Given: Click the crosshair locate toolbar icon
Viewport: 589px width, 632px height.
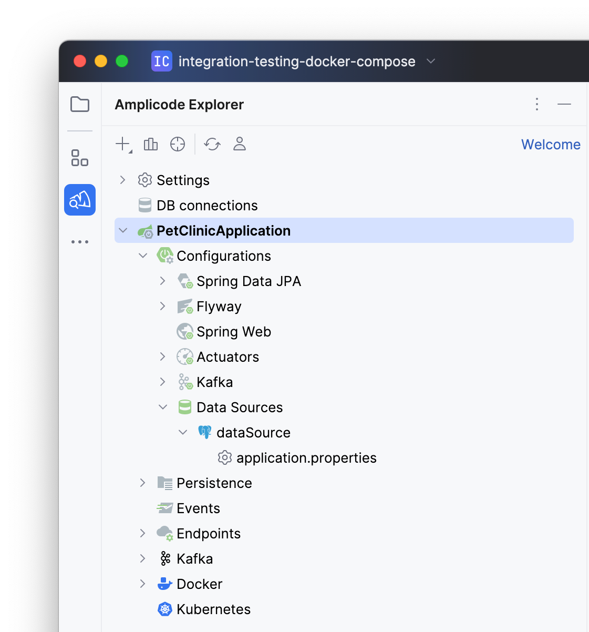Looking at the screenshot, I should coord(178,144).
